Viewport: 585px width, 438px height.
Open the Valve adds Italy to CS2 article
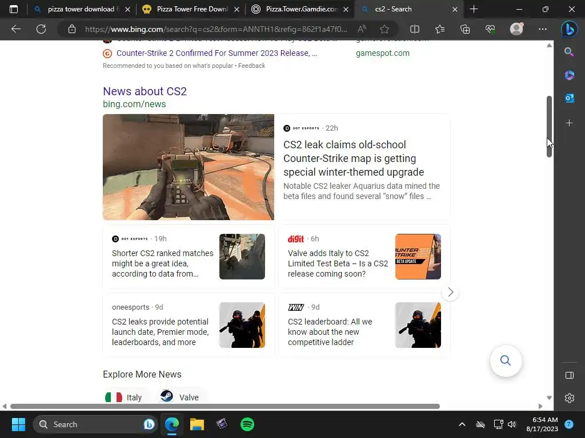point(338,263)
